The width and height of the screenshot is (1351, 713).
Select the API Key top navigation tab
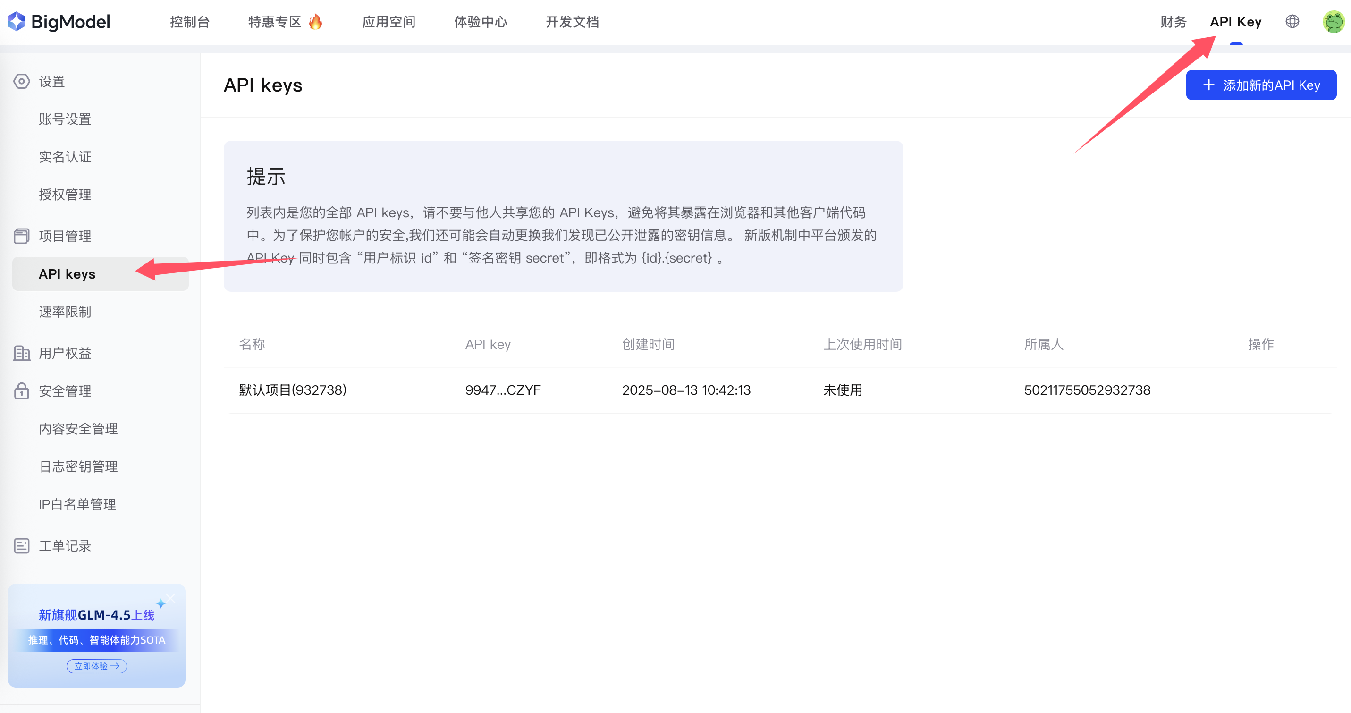click(1236, 22)
